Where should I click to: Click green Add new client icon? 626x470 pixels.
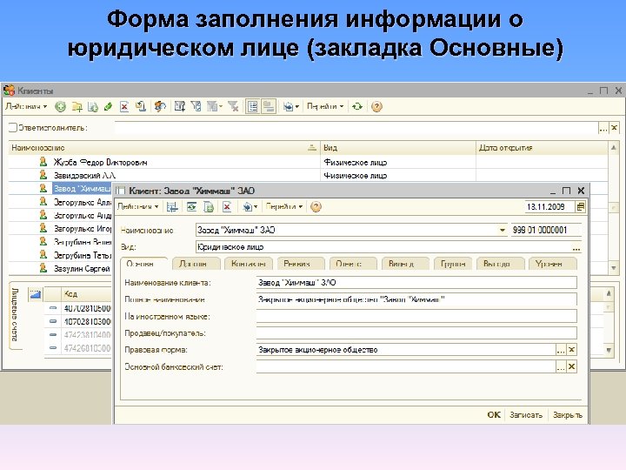click(60, 107)
